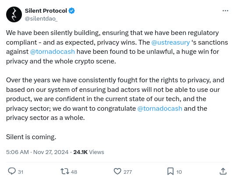Open the three-dot more options menu
The height and width of the screenshot is (179, 234).
(225, 11)
